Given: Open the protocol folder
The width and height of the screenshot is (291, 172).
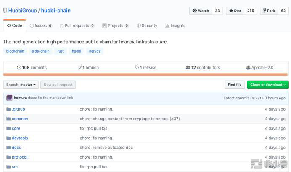Looking at the screenshot, I should 20,157.
